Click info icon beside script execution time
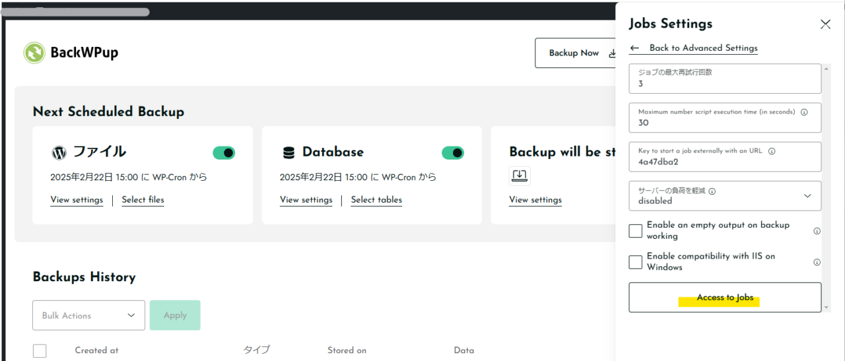Image resolution: width=845 pixels, height=361 pixels. pyautogui.click(x=804, y=112)
